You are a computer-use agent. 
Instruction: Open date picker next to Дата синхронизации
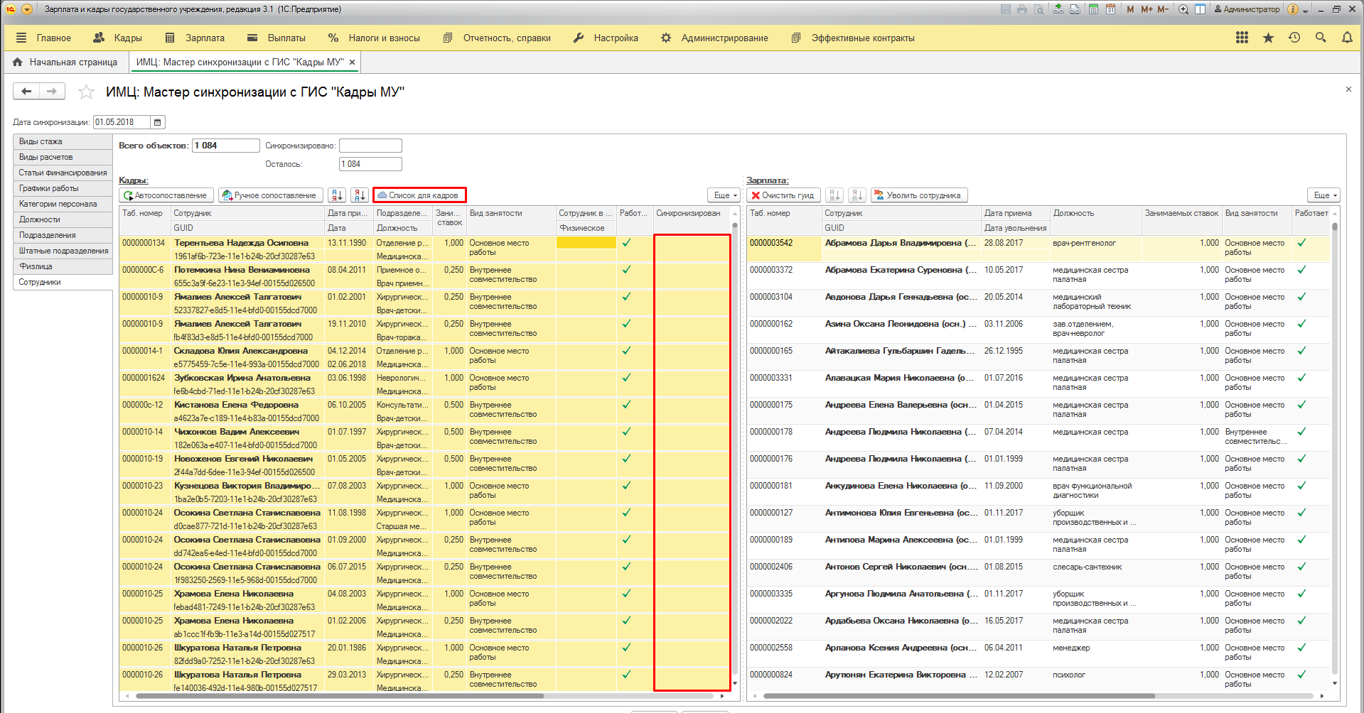158,122
